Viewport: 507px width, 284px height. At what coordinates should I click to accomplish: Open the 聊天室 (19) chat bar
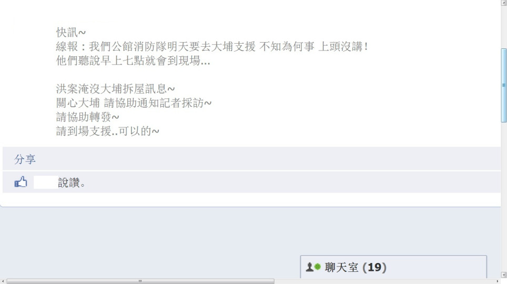click(393, 267)
